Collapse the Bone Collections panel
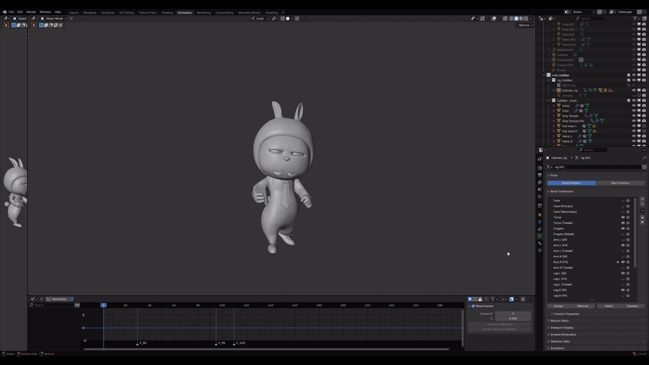Viewport: 649px width, 365px height. (x=549, y=191)
